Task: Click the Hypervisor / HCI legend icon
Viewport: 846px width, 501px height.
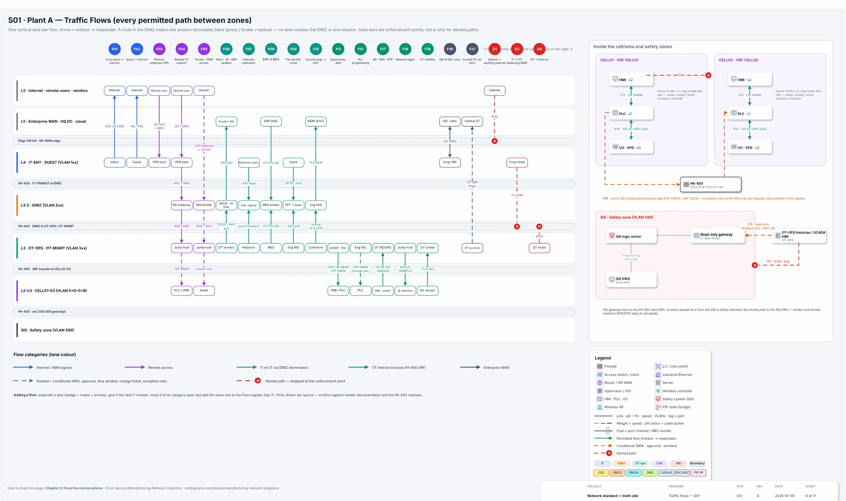Action: 600,391
